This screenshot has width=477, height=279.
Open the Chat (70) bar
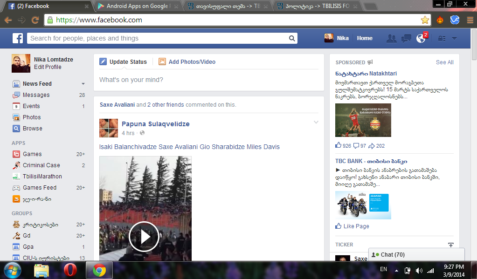pos(416,255)
